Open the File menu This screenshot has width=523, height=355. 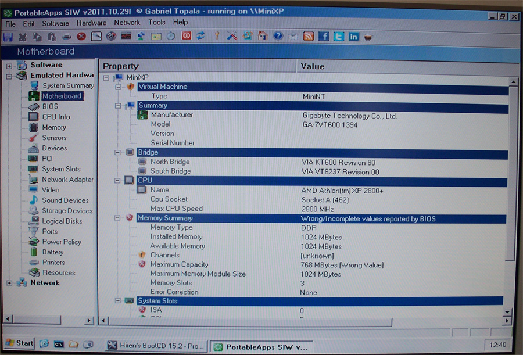(x=10, y=24)
